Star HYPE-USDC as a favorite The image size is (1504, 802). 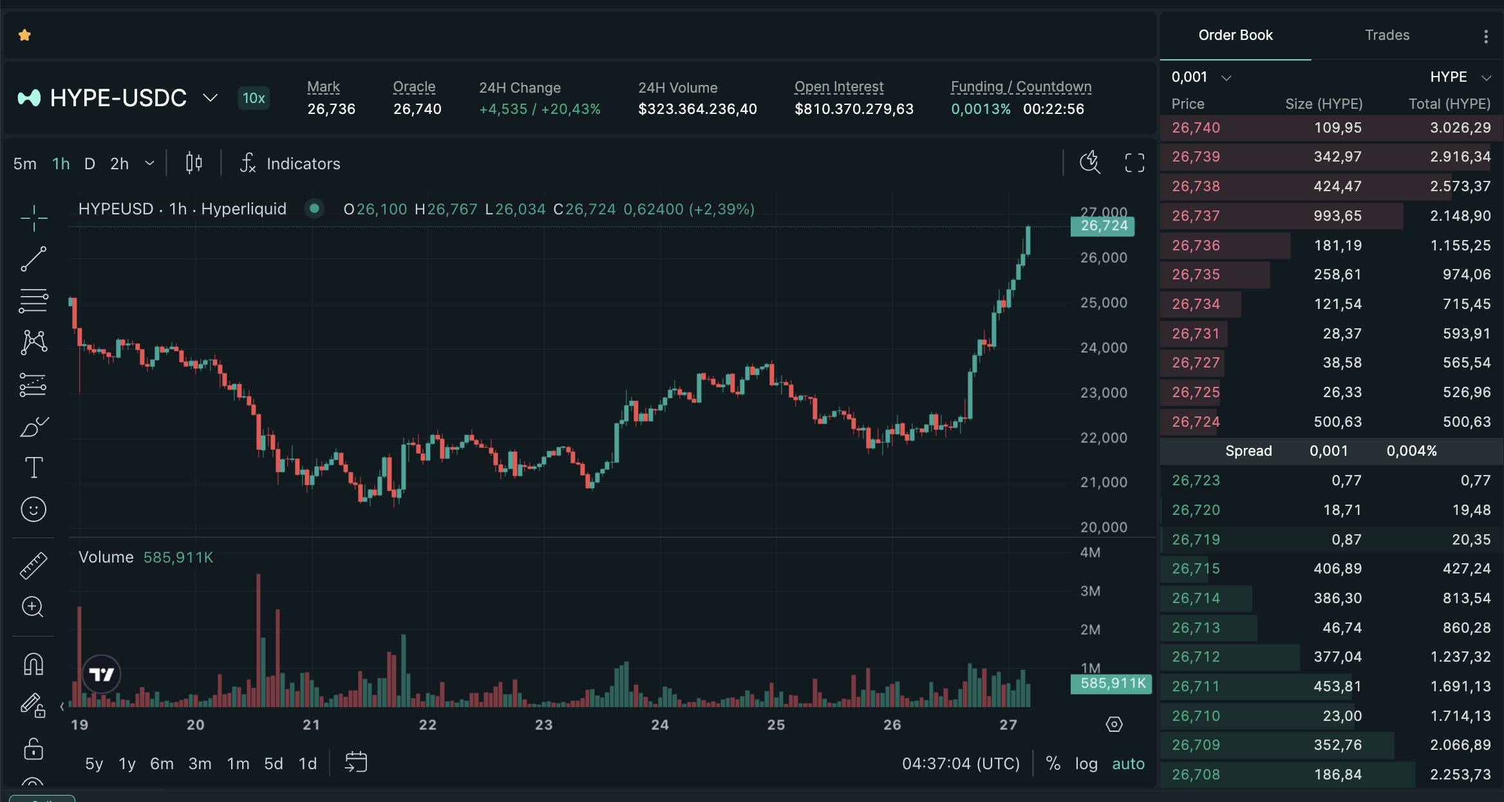click(24, 35)
